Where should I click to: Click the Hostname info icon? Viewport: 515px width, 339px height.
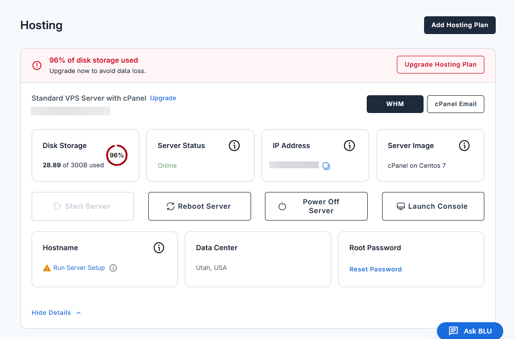click(x=159, y=247)
